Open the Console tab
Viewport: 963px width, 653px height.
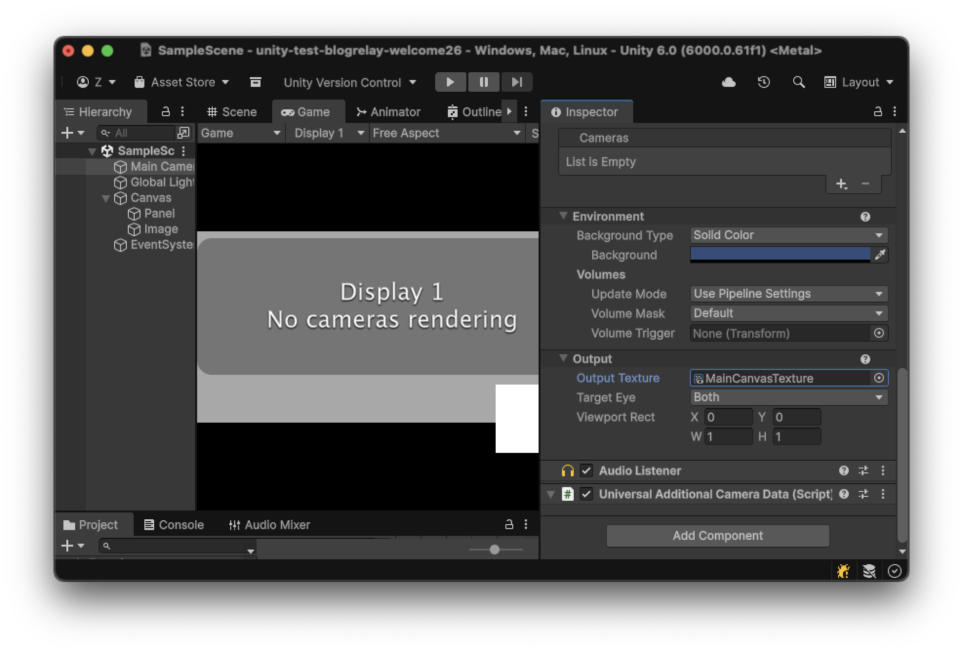[x=174, y=525]
